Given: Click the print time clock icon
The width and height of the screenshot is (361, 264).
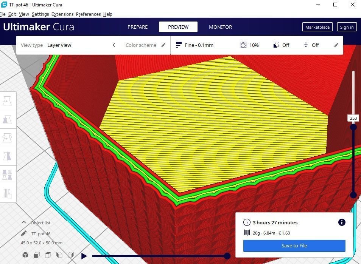Looking at the screenshot, I should 247,222.
